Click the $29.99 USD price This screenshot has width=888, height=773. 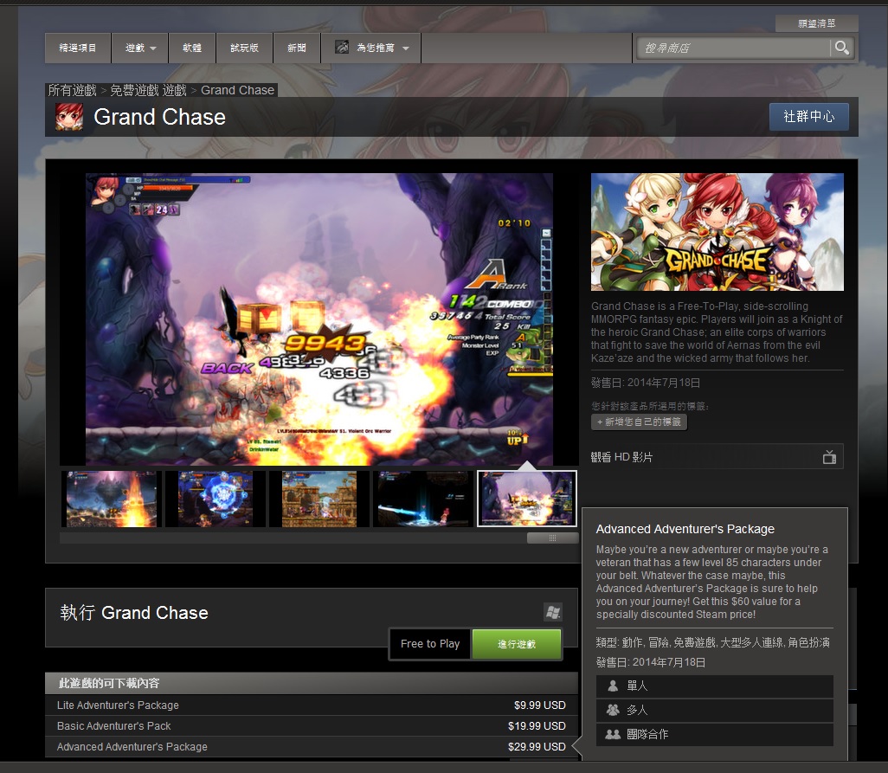click(537, 747)
